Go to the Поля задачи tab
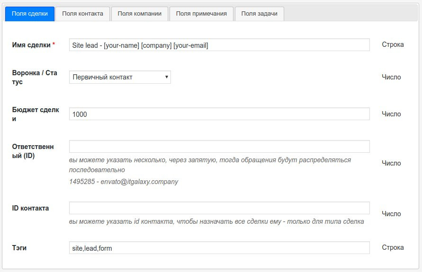 [x=259, y=14]
